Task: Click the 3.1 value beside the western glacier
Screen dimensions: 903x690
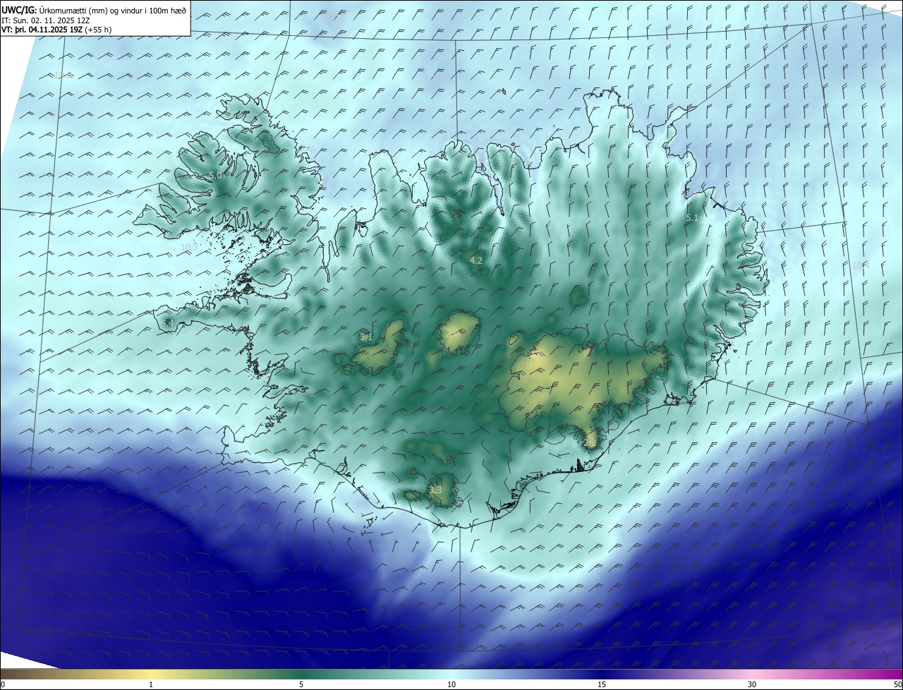Action: 366,337
